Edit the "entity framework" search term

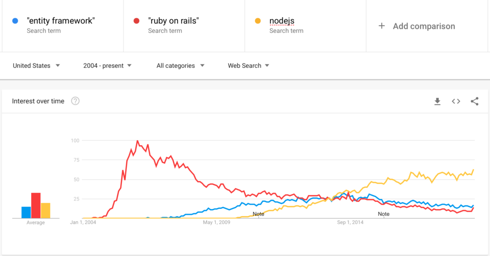(x=61, y=21)
